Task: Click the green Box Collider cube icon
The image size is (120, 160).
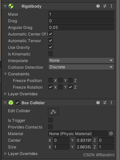Action: pyautogui.click(x=11, y=103)
